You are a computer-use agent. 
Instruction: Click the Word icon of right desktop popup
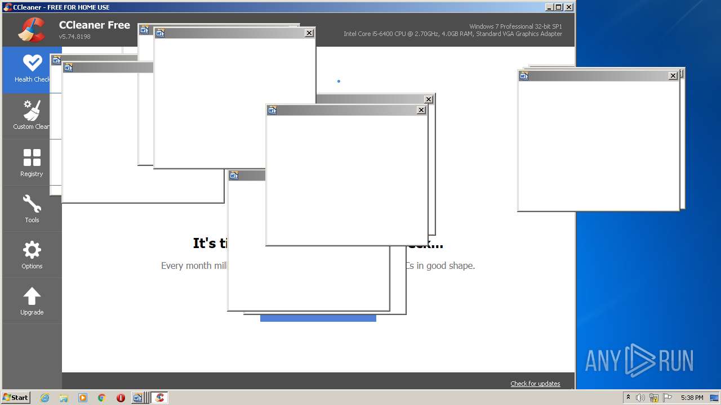click(524, 75)
